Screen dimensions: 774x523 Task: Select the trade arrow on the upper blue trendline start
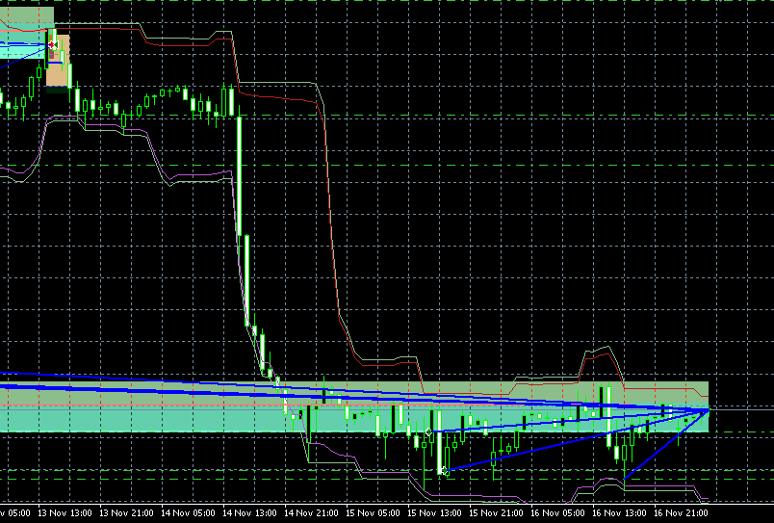428,431
